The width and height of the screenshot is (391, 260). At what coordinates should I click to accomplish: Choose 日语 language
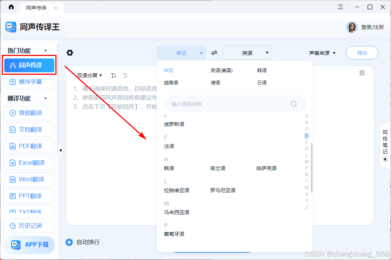pos(262,83)
